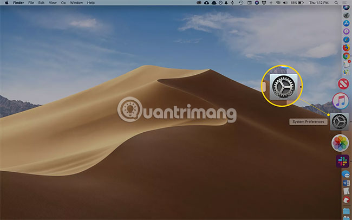
Task: Open the Dropbox menu bar icon
Action: (x=264, y=3)
